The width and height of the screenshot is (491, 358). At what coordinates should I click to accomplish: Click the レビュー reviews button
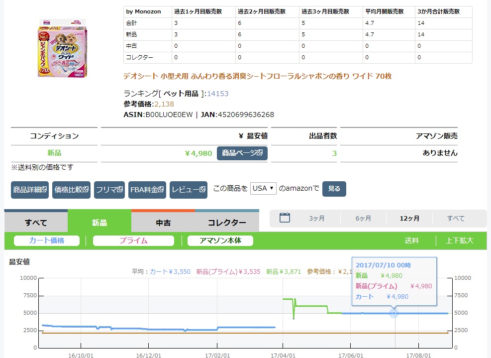pyautogui.click(x=189, y=190)
